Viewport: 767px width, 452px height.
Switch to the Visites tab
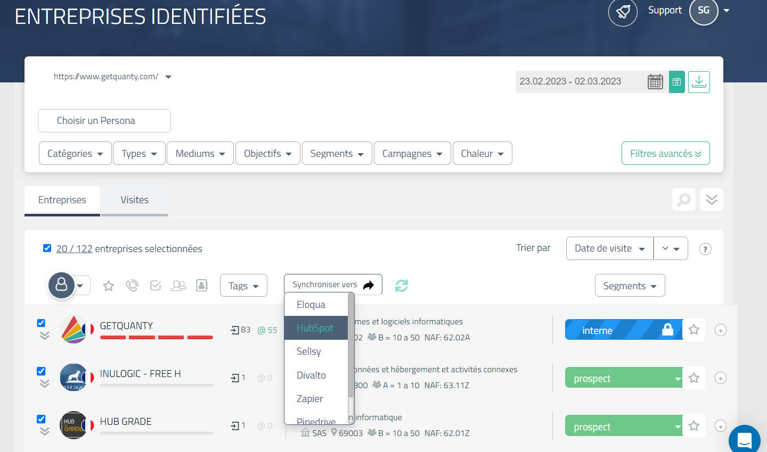(x=134, y=200)
